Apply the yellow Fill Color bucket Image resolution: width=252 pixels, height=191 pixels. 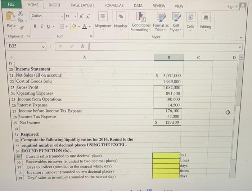74,26
